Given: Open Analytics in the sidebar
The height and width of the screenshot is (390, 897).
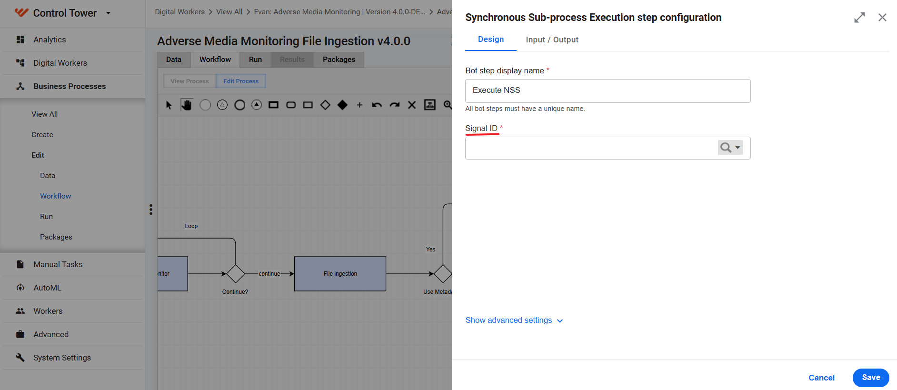Looking at the screenshot, I should click(x=72, y=40).
